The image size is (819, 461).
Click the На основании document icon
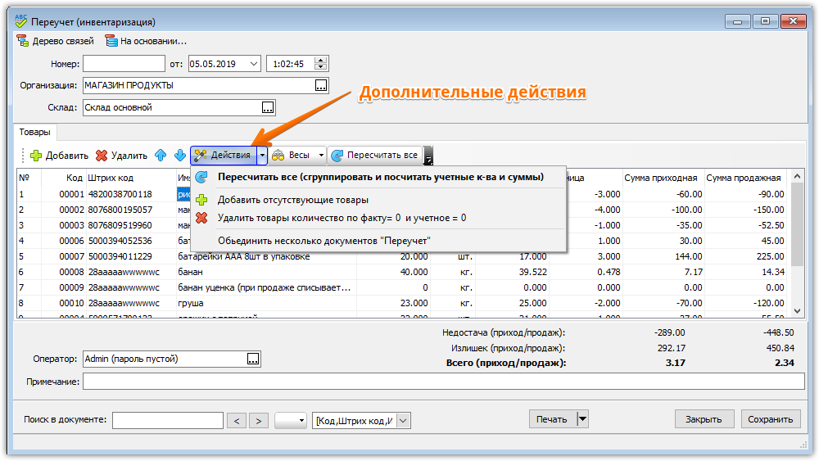click(111, 41)
